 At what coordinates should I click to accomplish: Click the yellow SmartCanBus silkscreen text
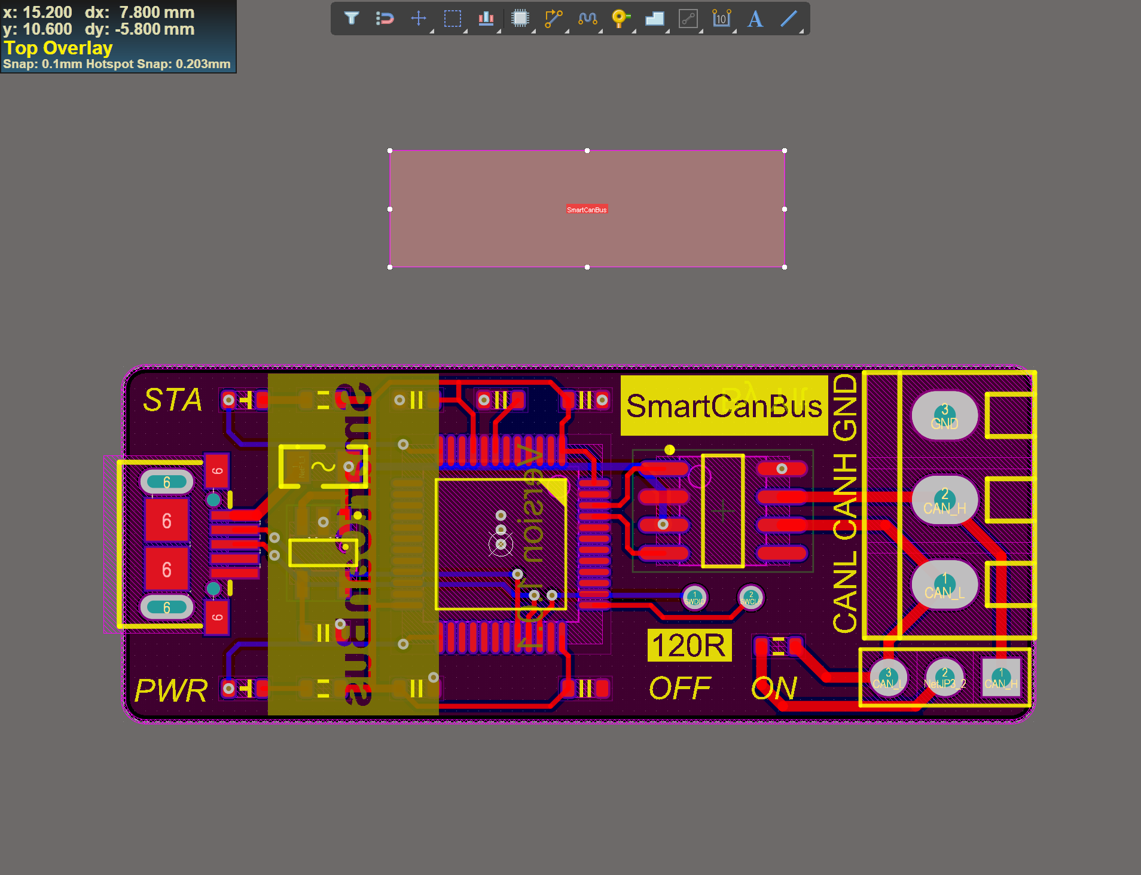click(x=724, y=406)
